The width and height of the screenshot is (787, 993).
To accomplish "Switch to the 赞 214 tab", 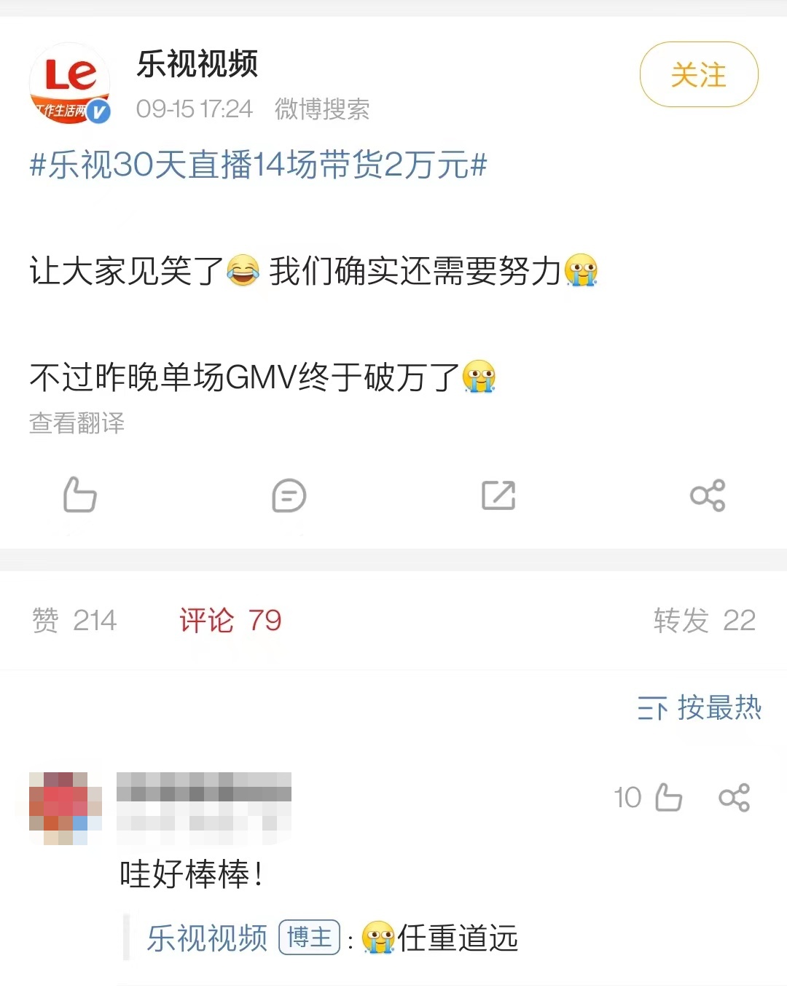I will pyautogui.click(x=74, y=621).
